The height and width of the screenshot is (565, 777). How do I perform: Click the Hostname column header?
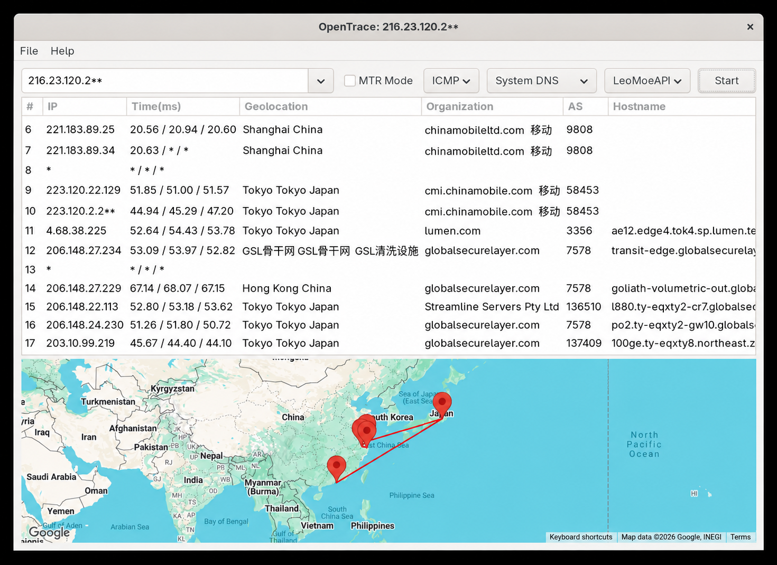point(682,107)
